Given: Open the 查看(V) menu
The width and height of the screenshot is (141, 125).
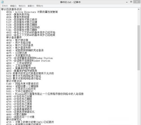Looking at the screenshot, I should pyautogui.click(x=31, y=6).
